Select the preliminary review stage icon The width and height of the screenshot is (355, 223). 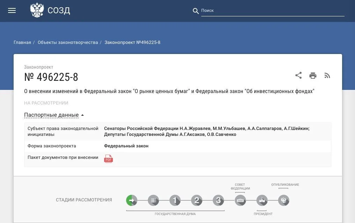pyautogui.click(x=153, y=200)
